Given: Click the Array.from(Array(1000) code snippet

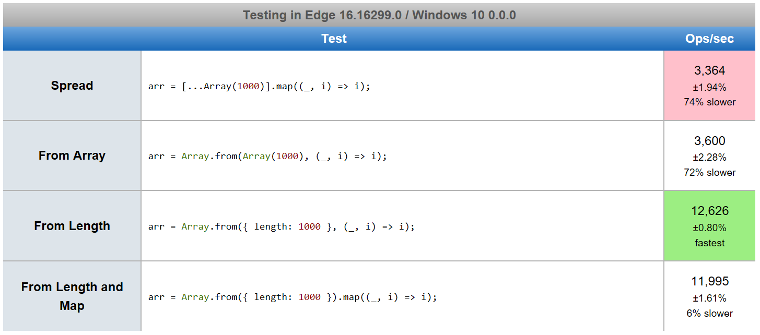Looking at the screenshot, I should pos(267,156).
